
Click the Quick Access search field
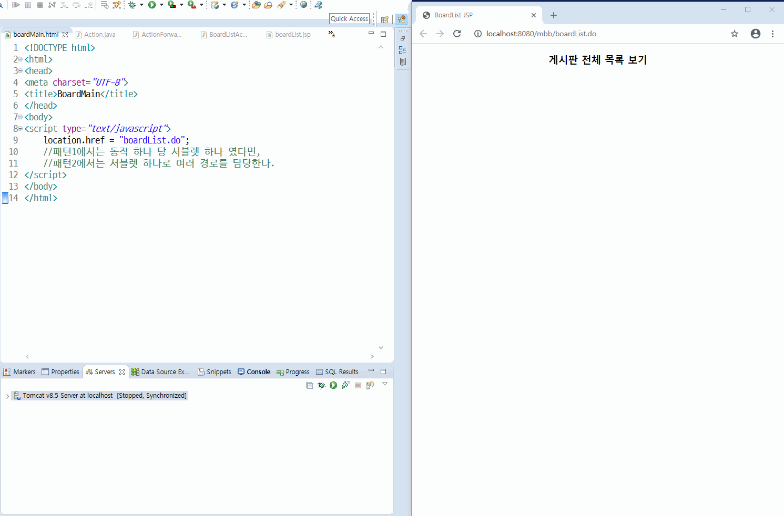point(350,18)
